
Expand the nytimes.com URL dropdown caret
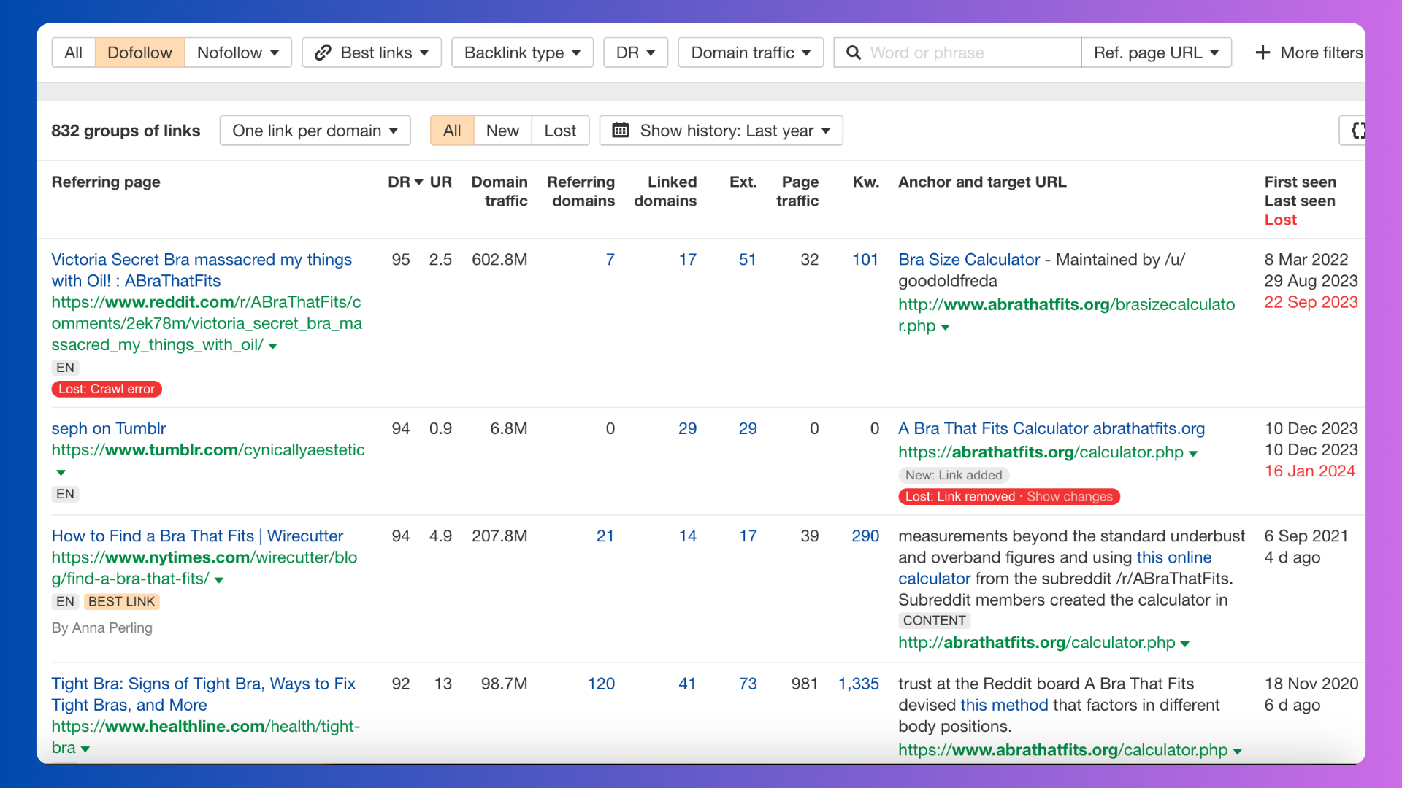pyautogui.click(x=219, y=580)
